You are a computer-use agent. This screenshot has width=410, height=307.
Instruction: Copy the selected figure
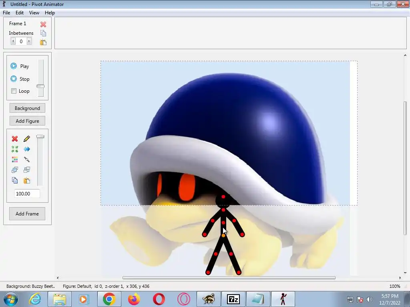point(15,180)
